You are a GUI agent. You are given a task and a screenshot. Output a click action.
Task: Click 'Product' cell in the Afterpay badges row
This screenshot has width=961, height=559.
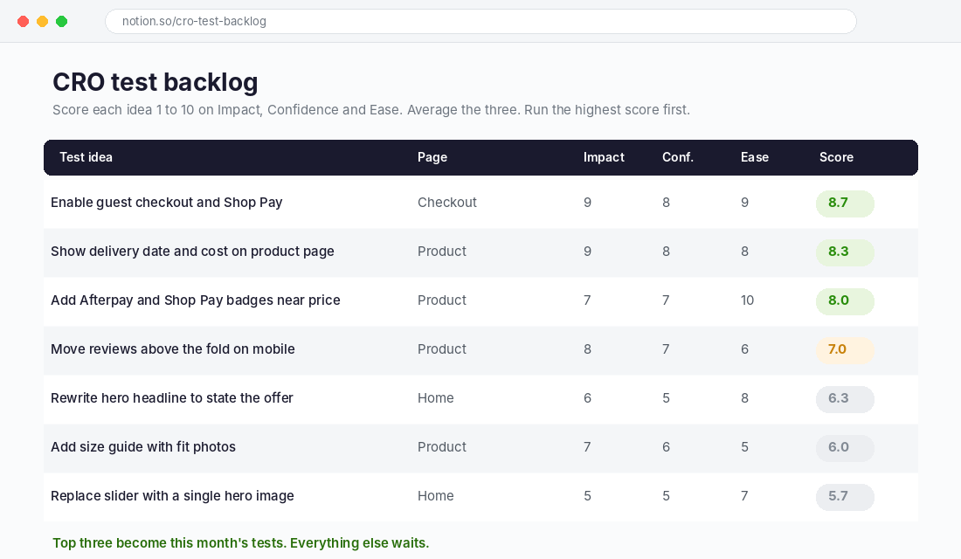tap(442, 300)
